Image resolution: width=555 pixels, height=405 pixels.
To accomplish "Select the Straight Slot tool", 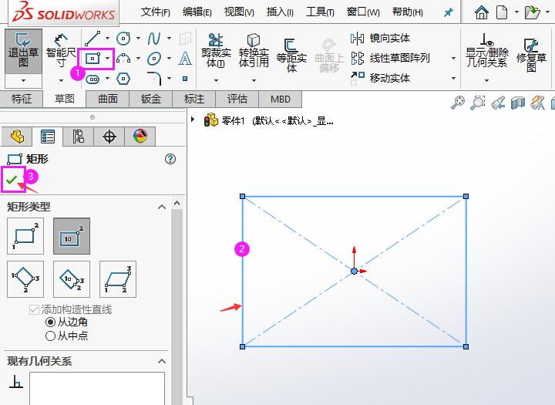I will [x=92, y=79].
